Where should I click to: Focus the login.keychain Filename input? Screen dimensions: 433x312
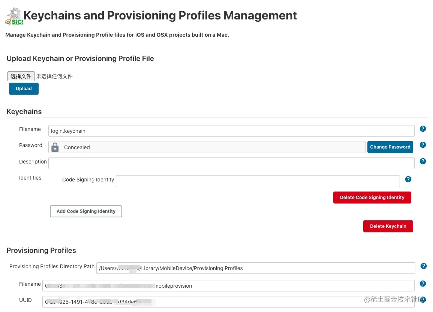[x=231, y=131]
